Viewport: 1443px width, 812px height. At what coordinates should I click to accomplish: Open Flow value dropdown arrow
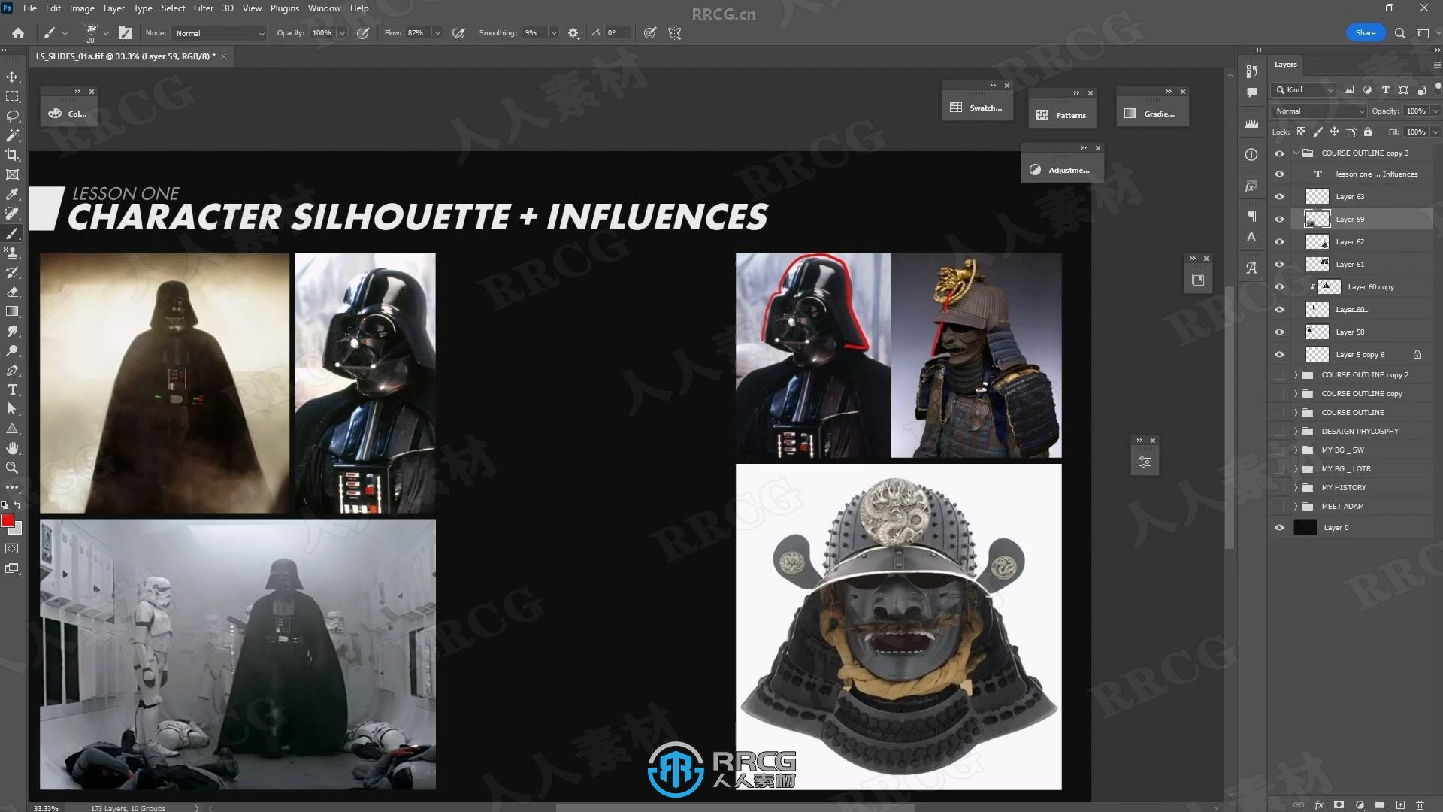[x=437, y=33]
